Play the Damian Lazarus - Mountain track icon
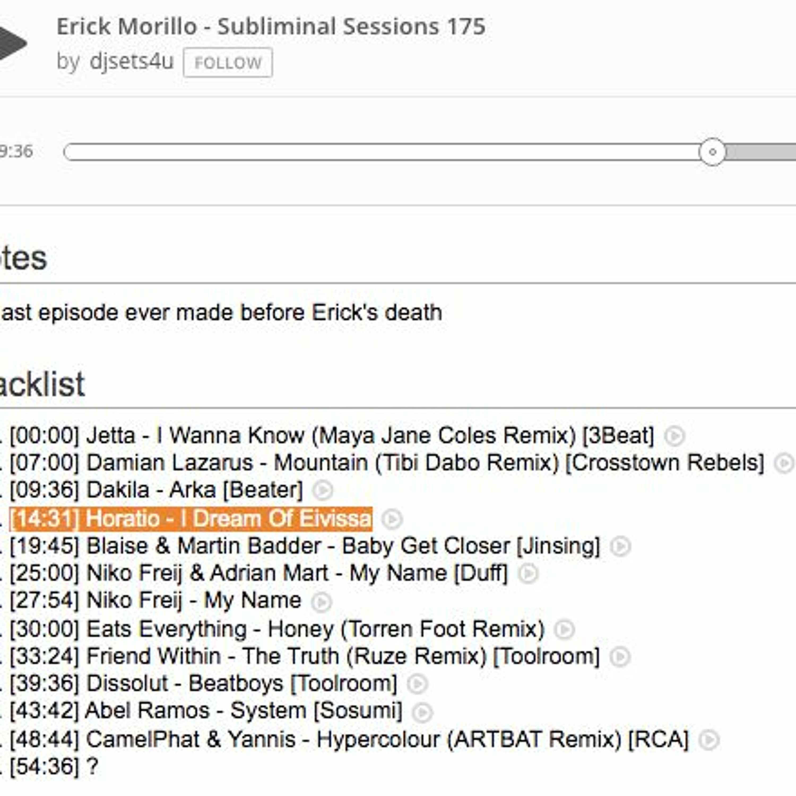Image resolution: width=796 pixels, height=796 pixels. point(784,463)
